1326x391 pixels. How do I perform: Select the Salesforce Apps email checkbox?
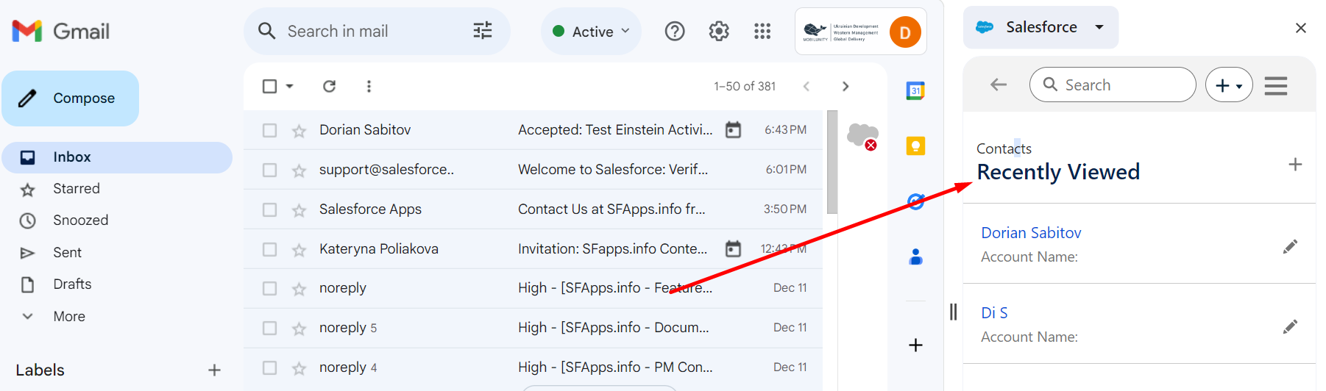coord(270,210)
